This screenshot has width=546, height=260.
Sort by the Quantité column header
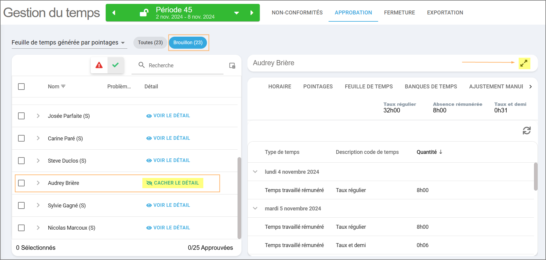pos(427,152)
